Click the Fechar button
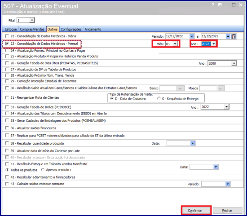 227,211
